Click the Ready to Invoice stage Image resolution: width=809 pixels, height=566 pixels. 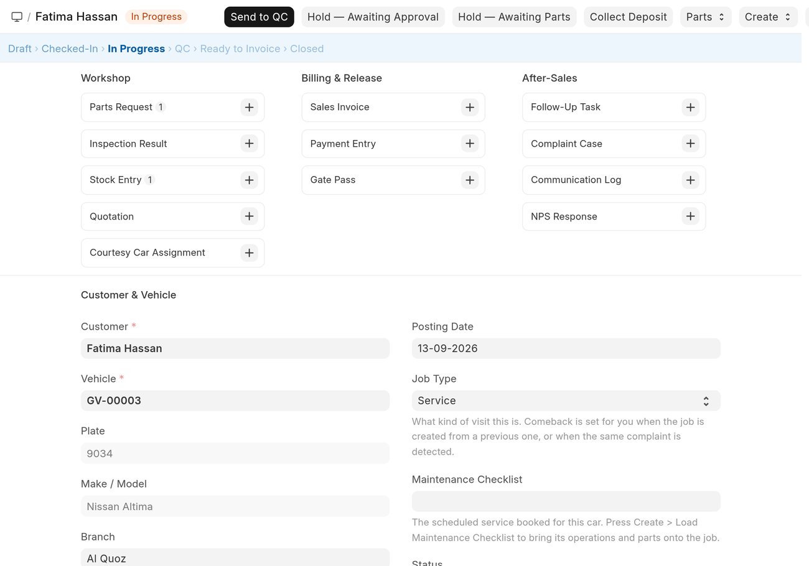(240, 49)
